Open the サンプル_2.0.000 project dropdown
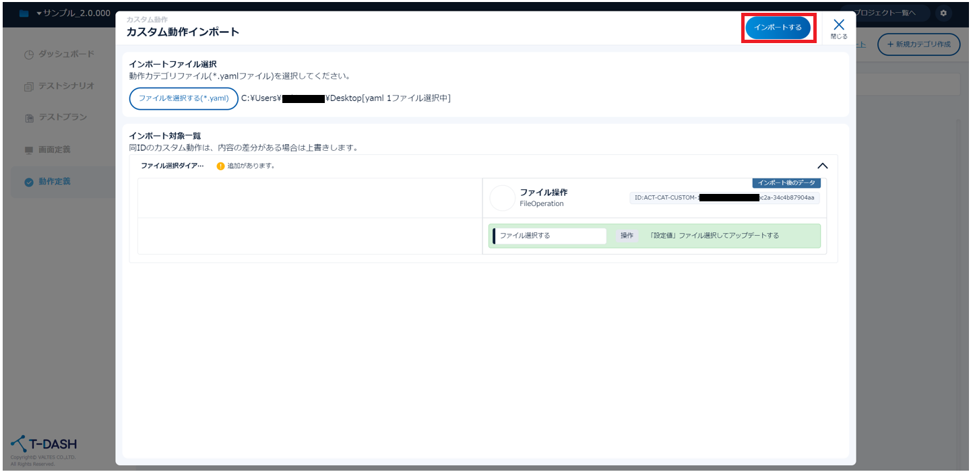The image size is (971, 472). click(x=73, y=13)
